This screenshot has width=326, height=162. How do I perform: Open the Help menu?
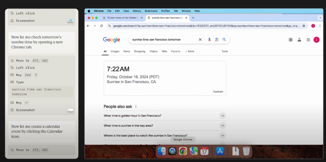pos(197,11)
